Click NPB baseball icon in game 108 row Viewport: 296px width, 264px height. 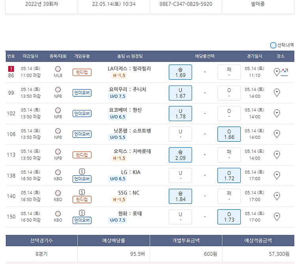tap(58, 131)
